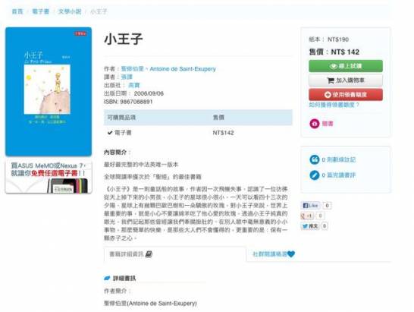Open the translator name link

[127, 77]
